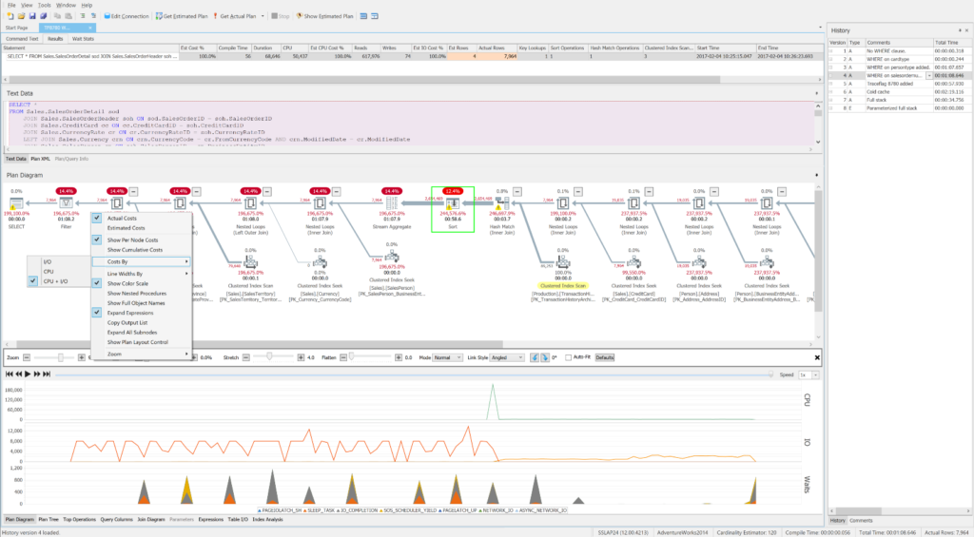Click Show Estimated Plan button
The image size is (974, 537).
pyautogui.click(x=325, y=16)
